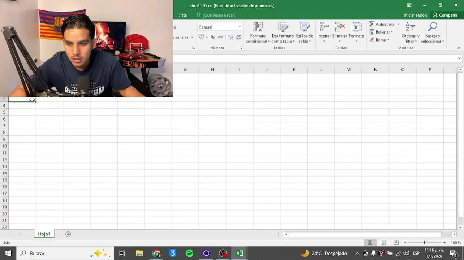Click Iniciar sesión

point(415,15)
